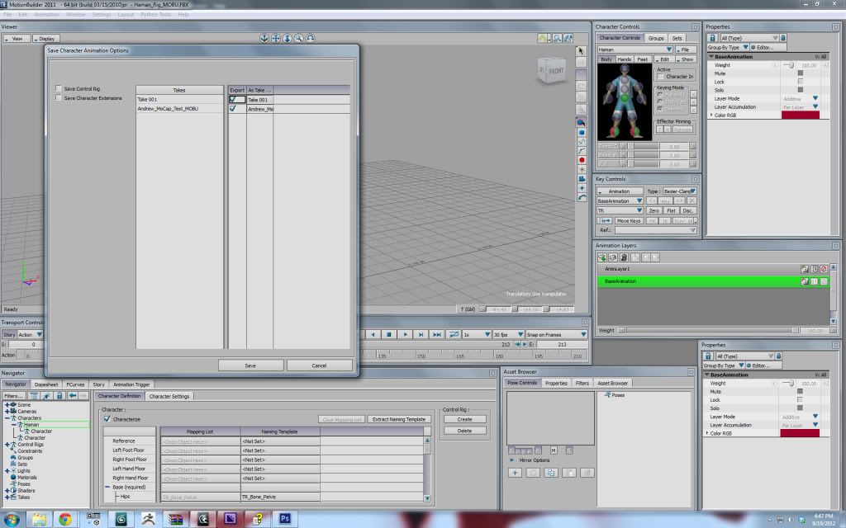Toggle the Characterize checkbox

click(x=107, y=418)
